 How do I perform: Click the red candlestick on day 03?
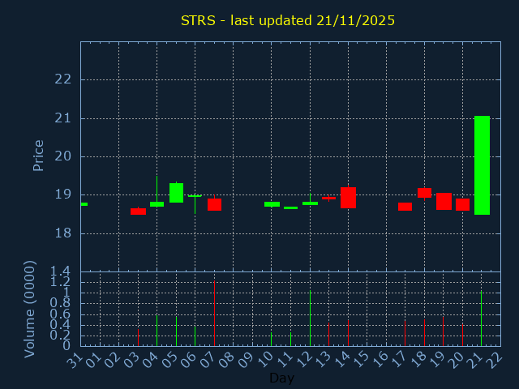pyautogui.click(x=138, y=212)
